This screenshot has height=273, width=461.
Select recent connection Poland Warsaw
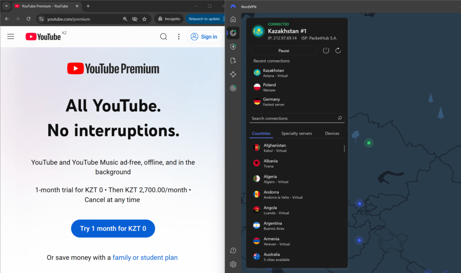297,87
